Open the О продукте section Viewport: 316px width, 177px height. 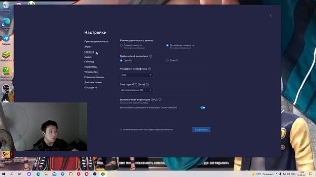90,88
